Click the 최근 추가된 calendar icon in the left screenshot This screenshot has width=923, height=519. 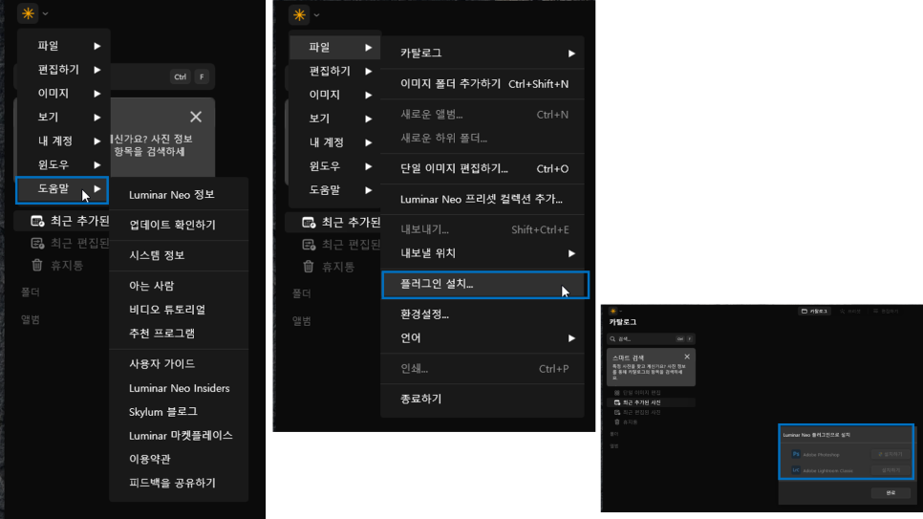(37, 221)
